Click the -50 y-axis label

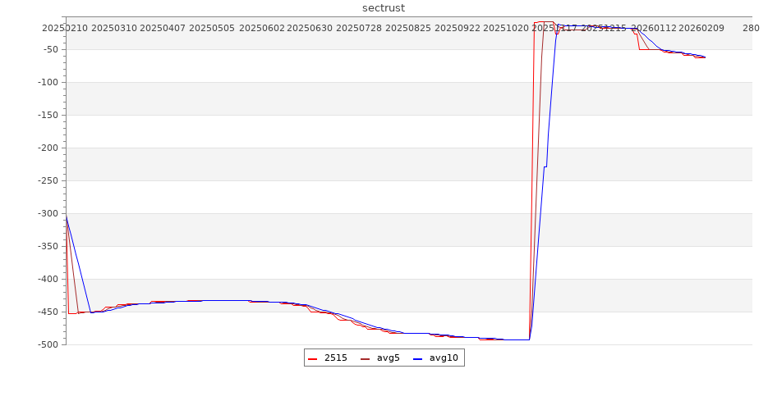pos(48,49)
